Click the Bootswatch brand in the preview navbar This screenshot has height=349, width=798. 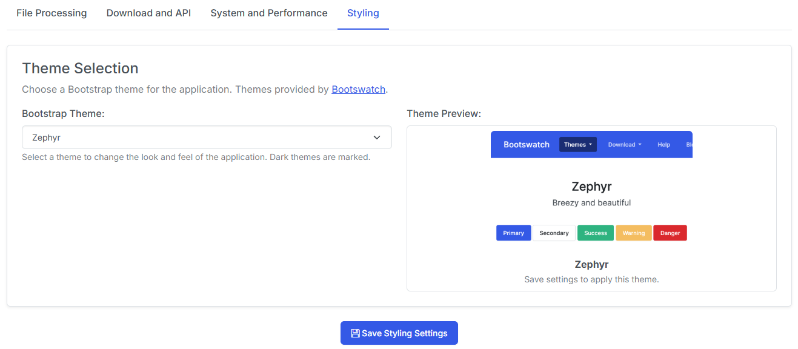[x=526, y=145]
